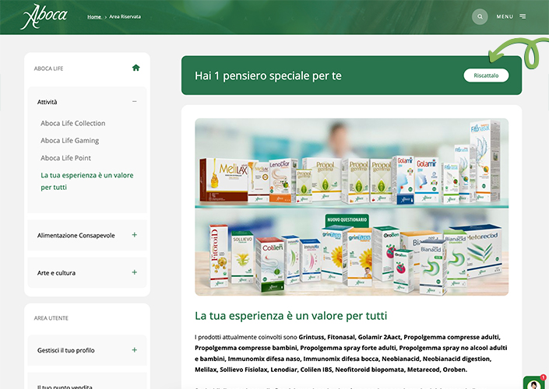Click the products banner image
549x389 pixels.
coord(351,207)
